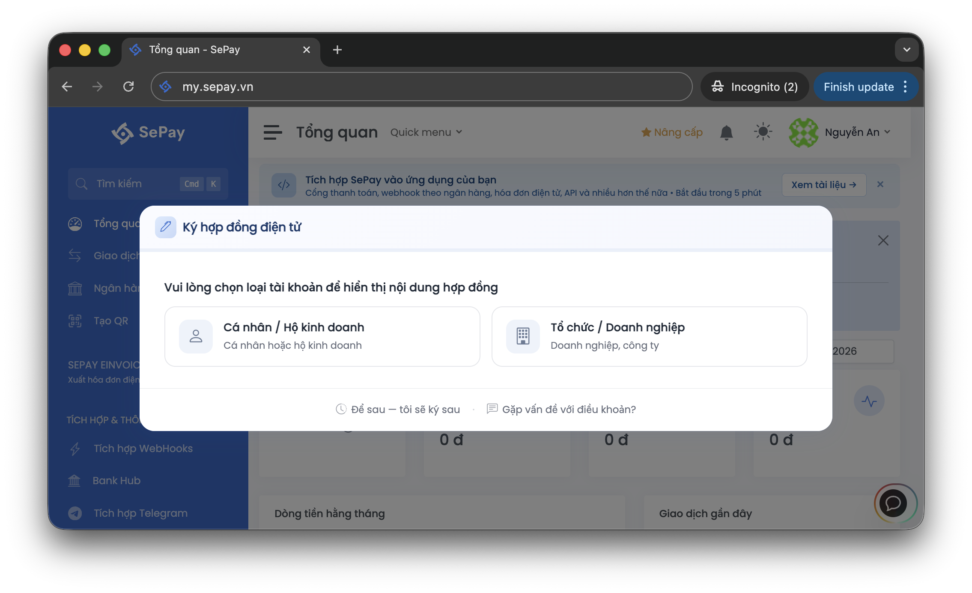Click the Incognito (2) indicator

point(754,87)
